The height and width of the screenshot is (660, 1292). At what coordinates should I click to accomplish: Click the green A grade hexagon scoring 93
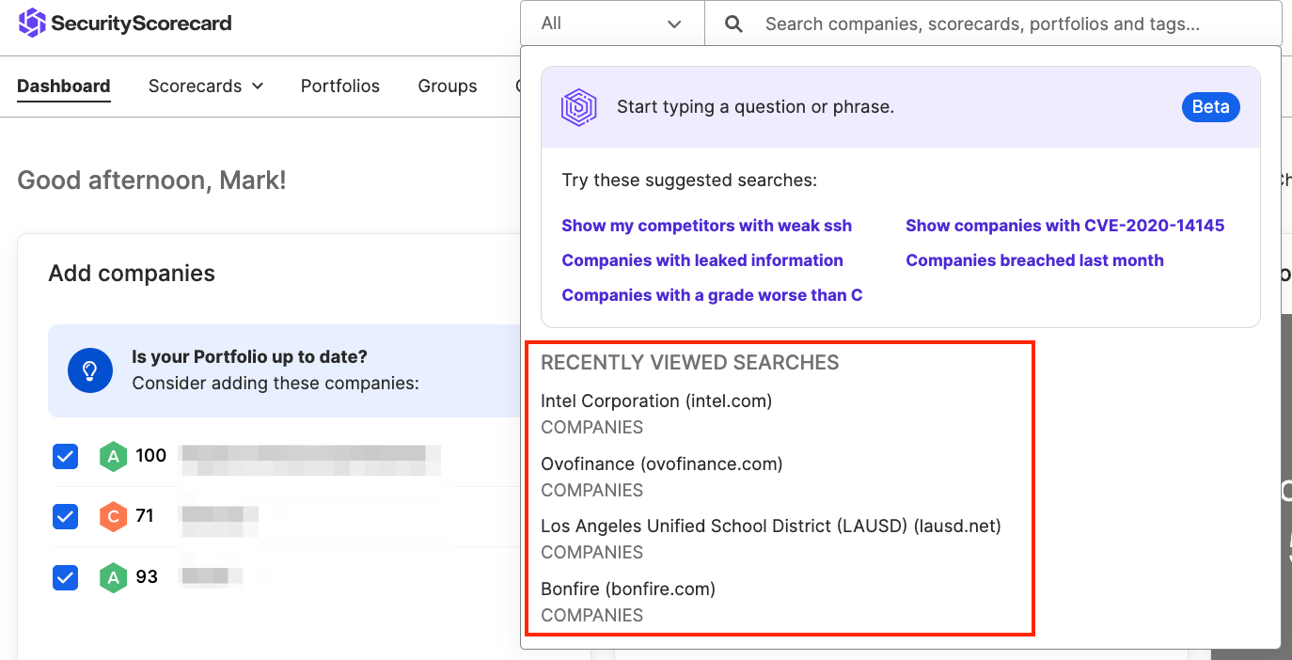(x=113, y=577)
